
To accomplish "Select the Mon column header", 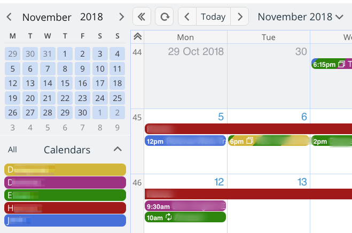I will (185, 37).
